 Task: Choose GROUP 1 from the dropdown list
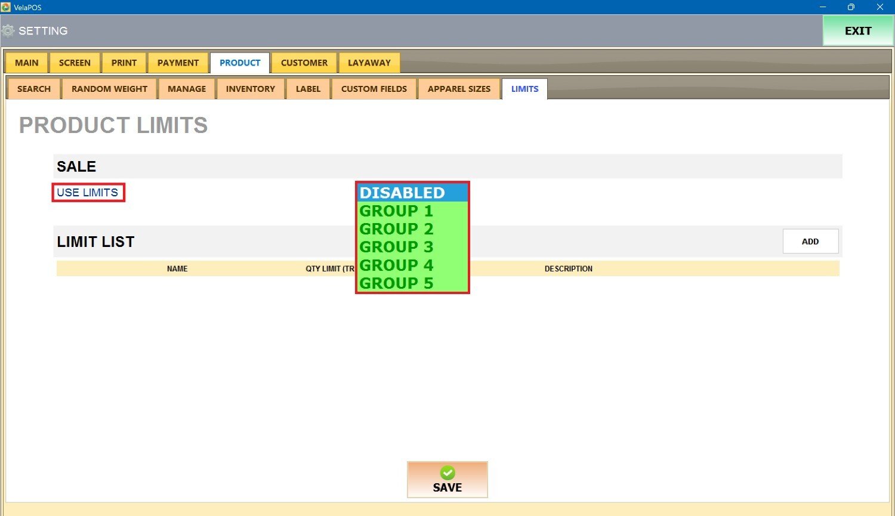pos(412,211)
